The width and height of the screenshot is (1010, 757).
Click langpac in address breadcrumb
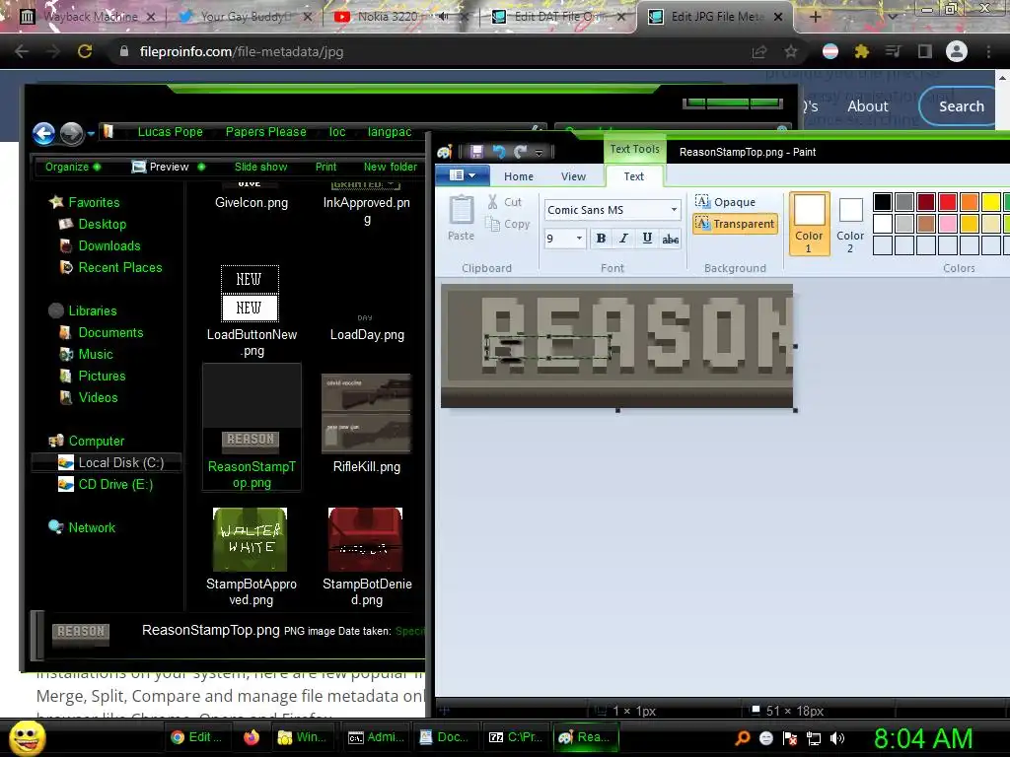click(x=389, y=132)
